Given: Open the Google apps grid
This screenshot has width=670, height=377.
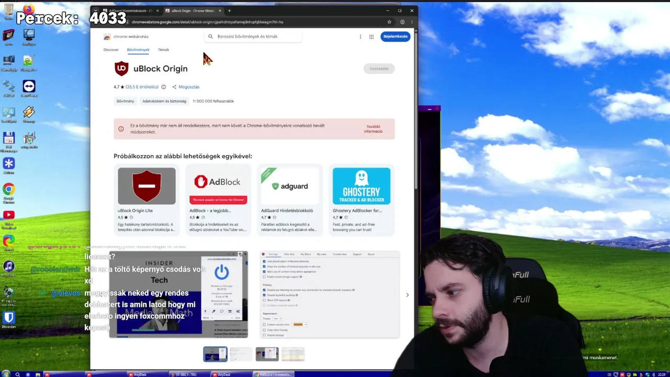Looking at the screenshot, I should click(x=372, y=37).
